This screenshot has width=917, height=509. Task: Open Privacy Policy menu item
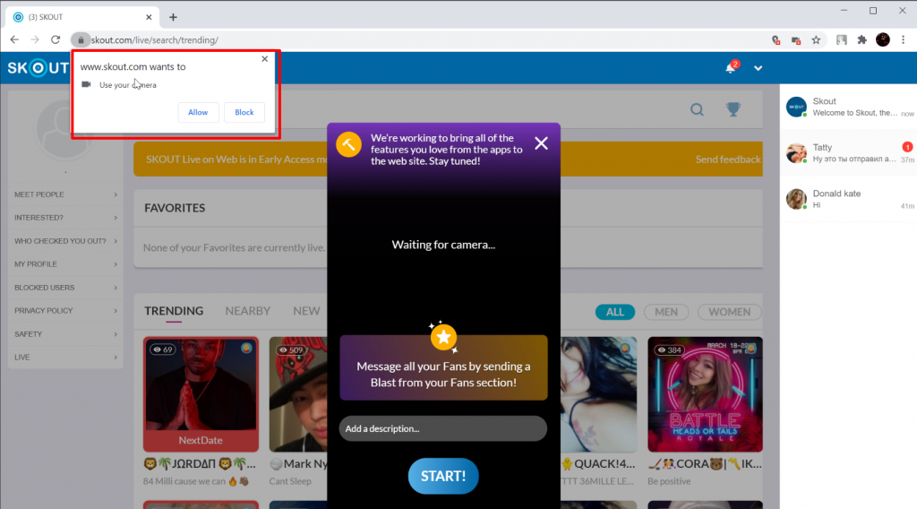tap(65, 311)
